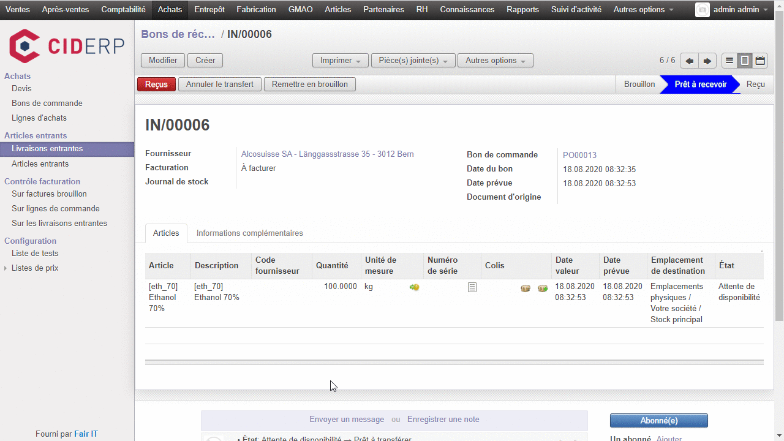Switch to list view icon
This screenshot has width=784, height=441.
(729, 61)
